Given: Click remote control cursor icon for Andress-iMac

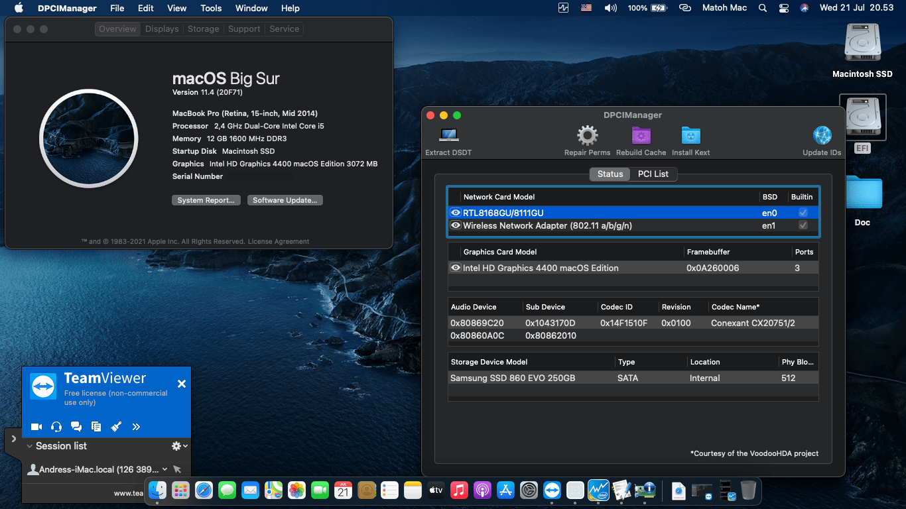Looking at the screenshot, I should coord(177,469).
